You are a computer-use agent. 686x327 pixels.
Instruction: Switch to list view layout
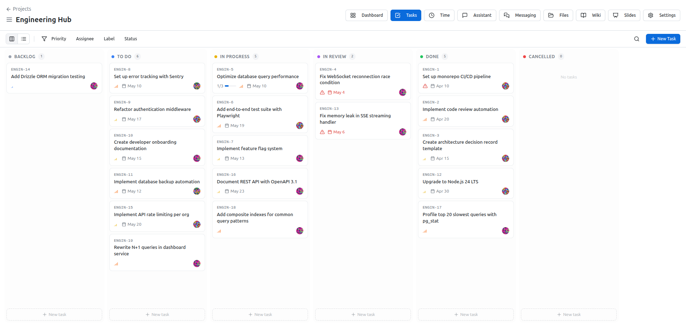(x=24, y=39)
